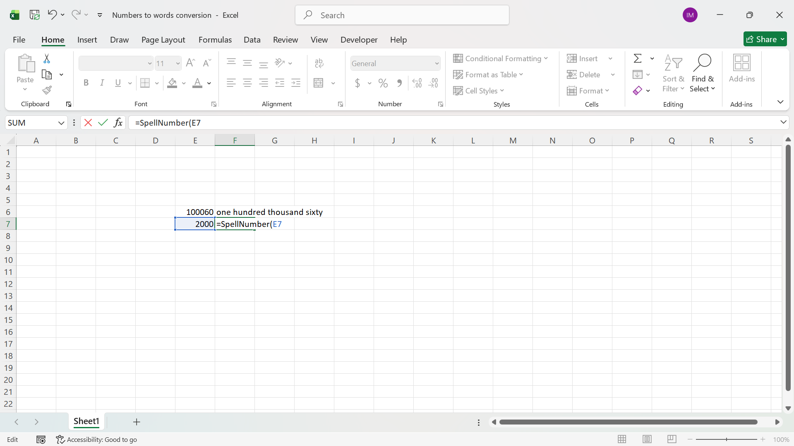Open the Add-ins gallery
The width and height of the screenshot is (794, 446).
point(742,69)
